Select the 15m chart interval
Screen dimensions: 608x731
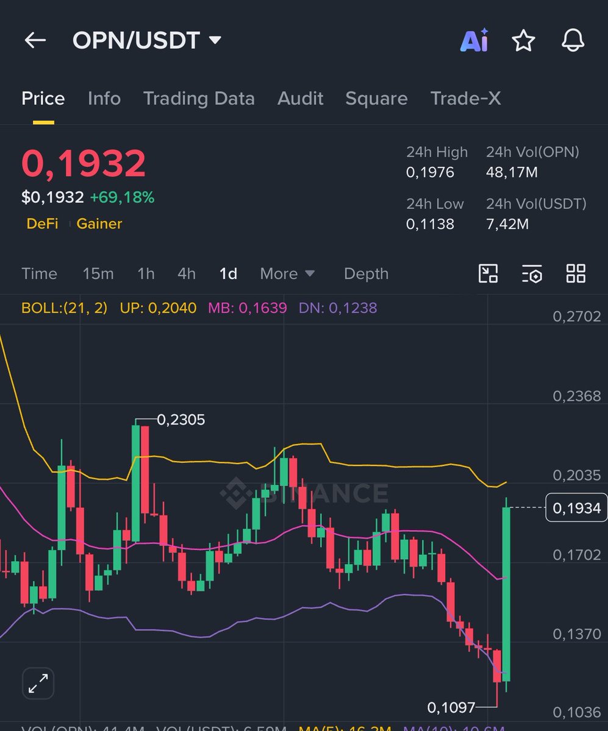(98, 274)
